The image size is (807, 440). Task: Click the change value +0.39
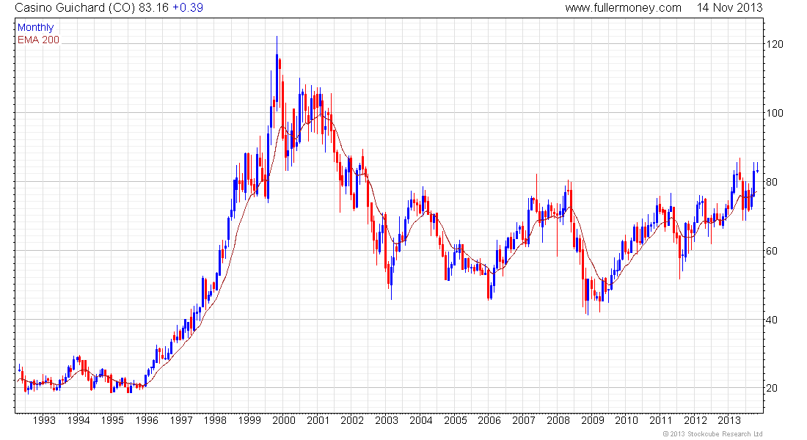pos(187,8)
